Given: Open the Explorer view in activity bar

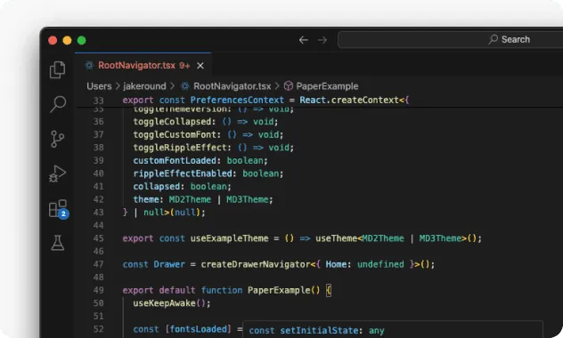Looking at the screenshot, I should [x=57, y=69].
